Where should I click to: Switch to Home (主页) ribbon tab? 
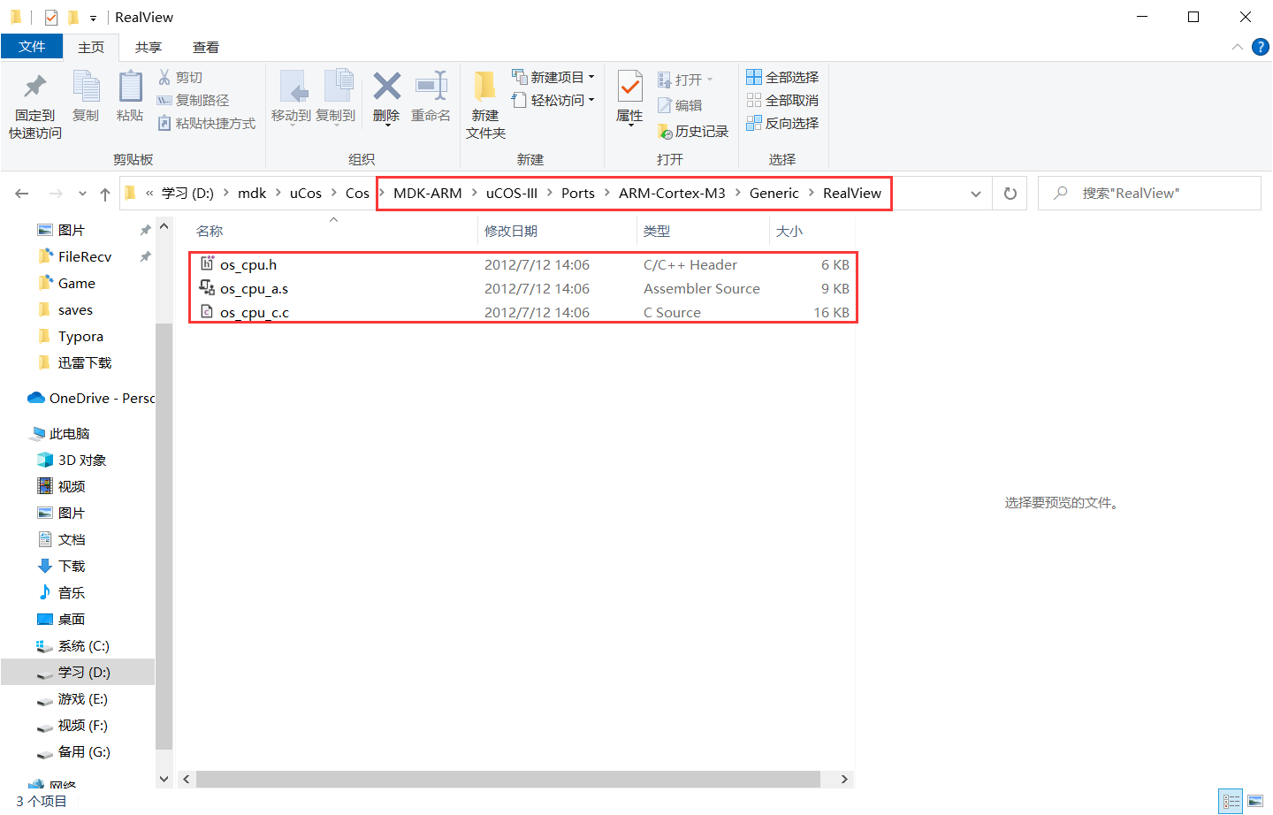[91, 47]
